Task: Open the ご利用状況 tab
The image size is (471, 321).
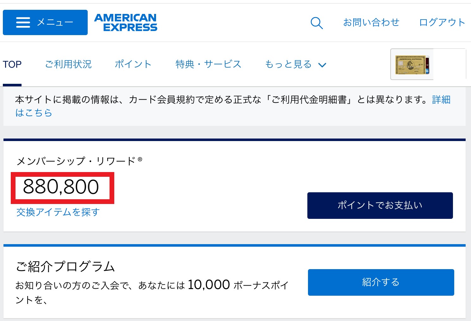Action: [68, 64]
